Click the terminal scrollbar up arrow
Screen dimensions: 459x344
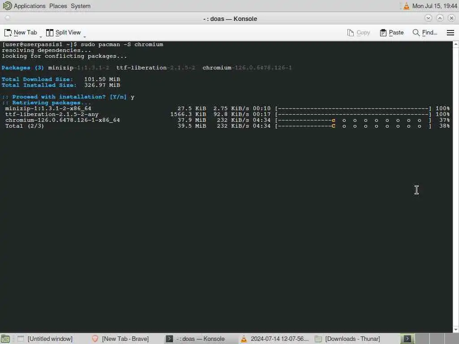456,44
